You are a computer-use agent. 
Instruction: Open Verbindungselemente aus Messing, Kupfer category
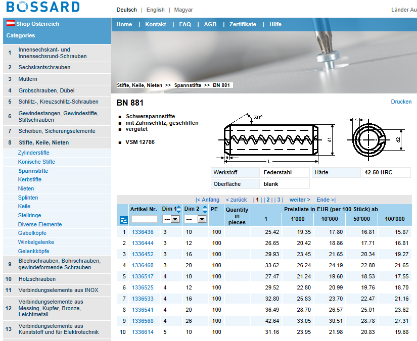(x=51, y=308)
